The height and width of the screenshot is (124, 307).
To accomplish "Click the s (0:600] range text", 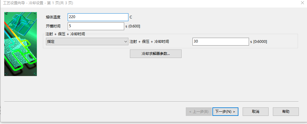I will tap(133, 27).
